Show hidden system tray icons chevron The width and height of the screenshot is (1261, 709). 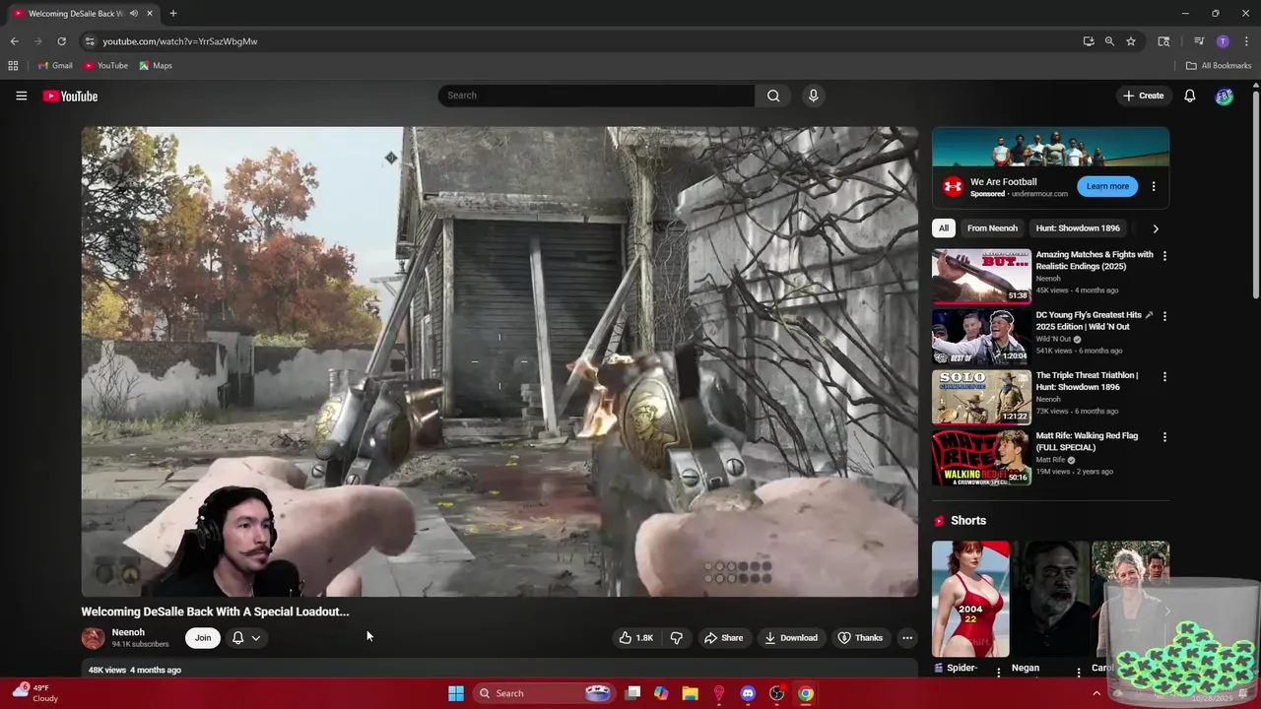[1096, 693]
